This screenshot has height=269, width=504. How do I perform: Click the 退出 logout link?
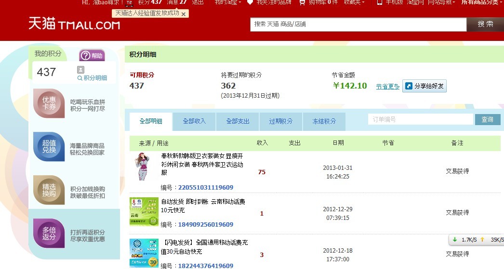click(x=198, y=2)
